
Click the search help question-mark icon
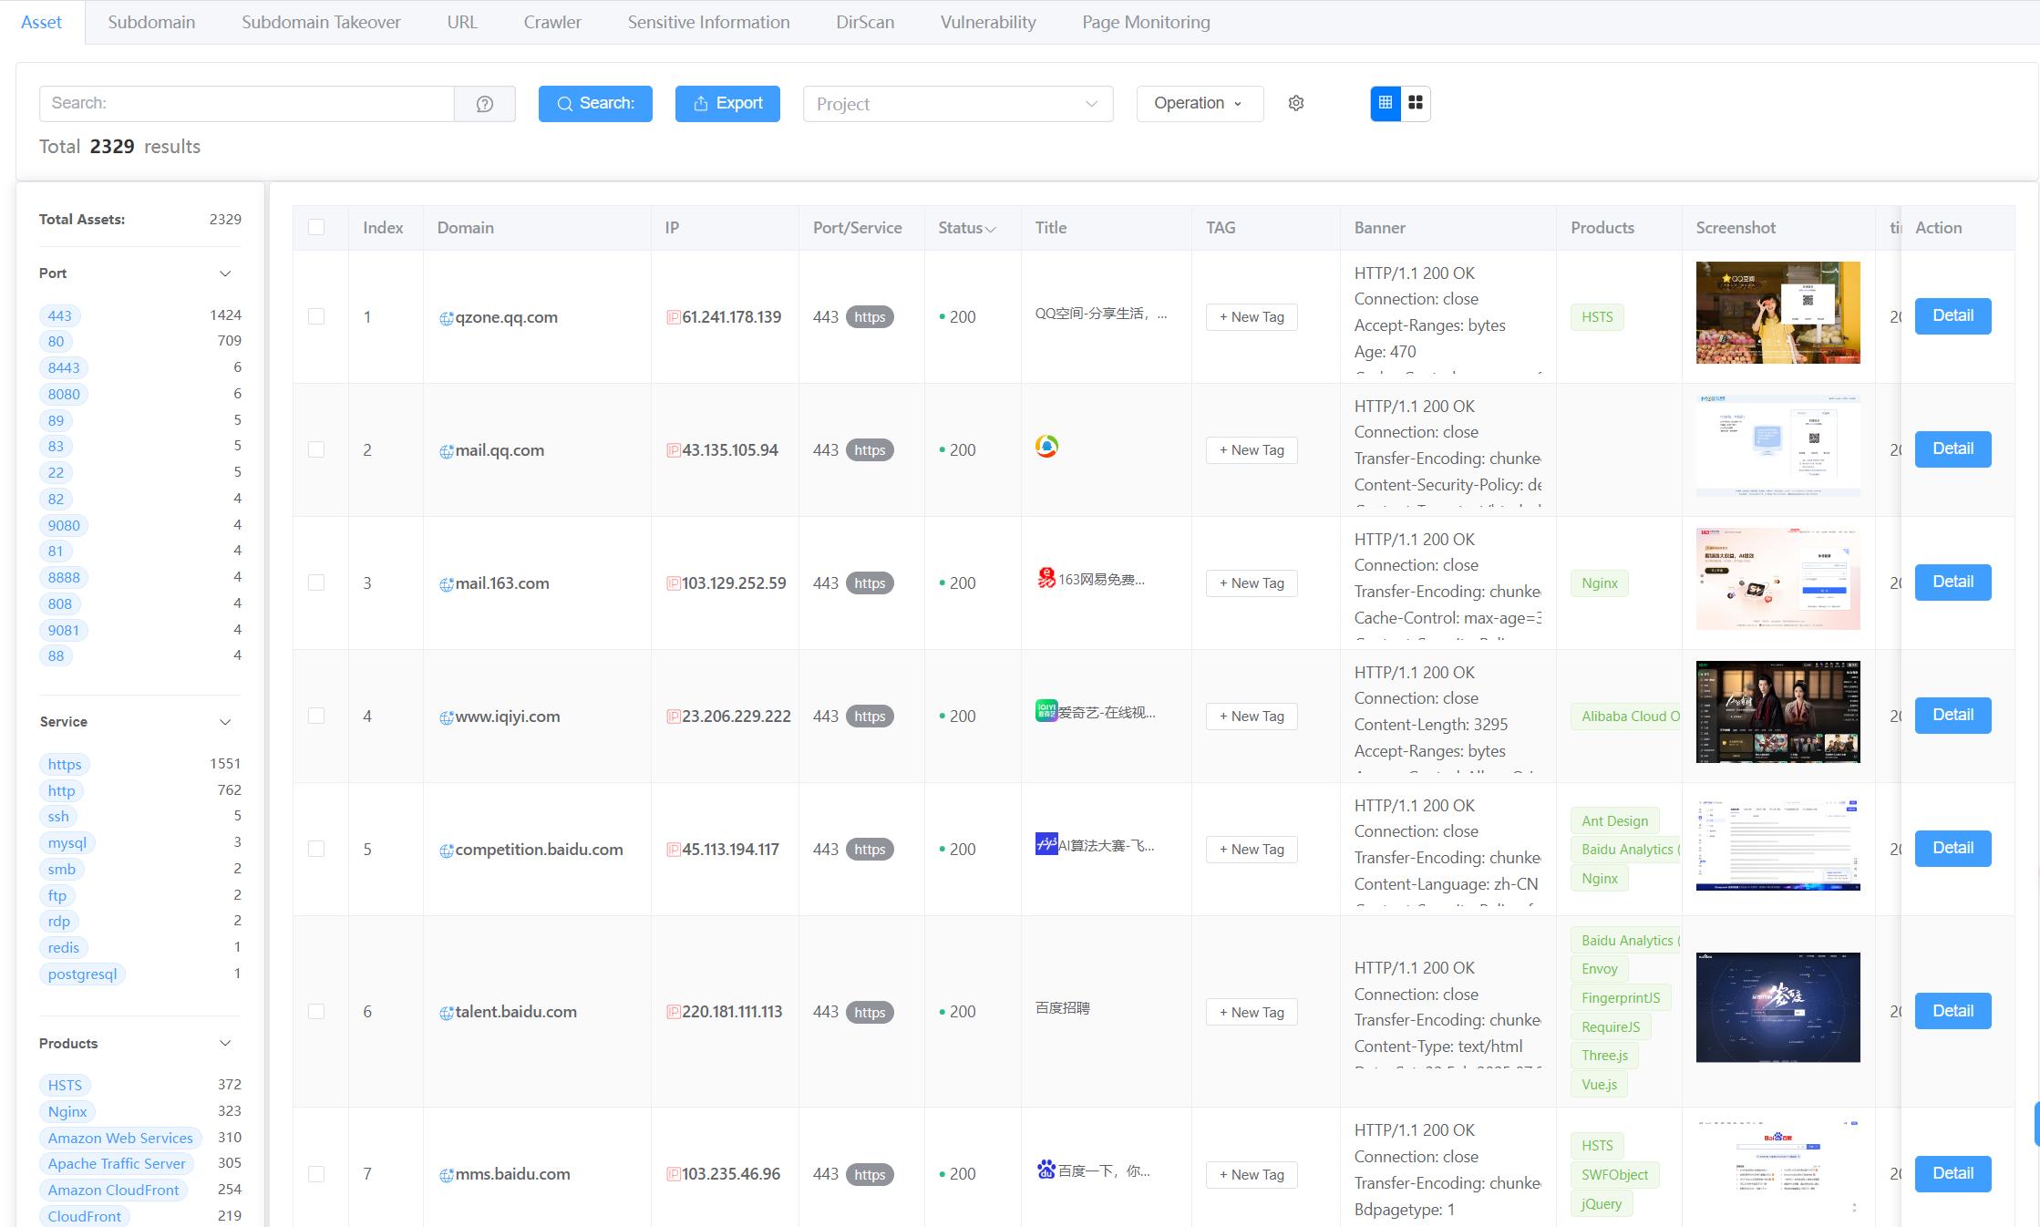(485, 104)
